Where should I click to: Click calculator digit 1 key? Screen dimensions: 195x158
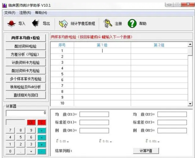tap(10, 144)
